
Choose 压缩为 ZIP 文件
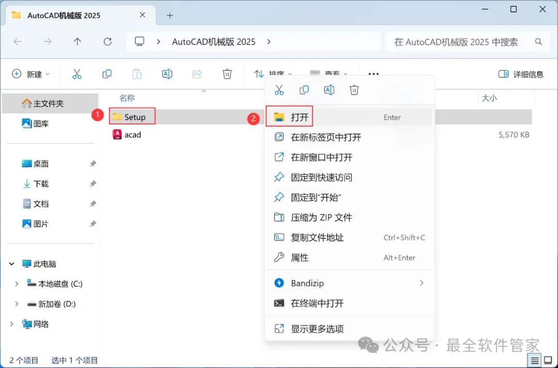pos(349,217)
